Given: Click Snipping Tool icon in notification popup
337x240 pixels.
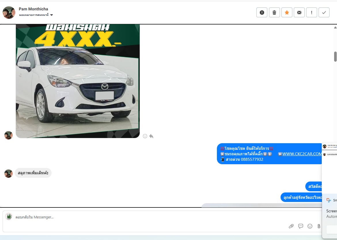Looking at the screenshot, I should click(329, 200).
